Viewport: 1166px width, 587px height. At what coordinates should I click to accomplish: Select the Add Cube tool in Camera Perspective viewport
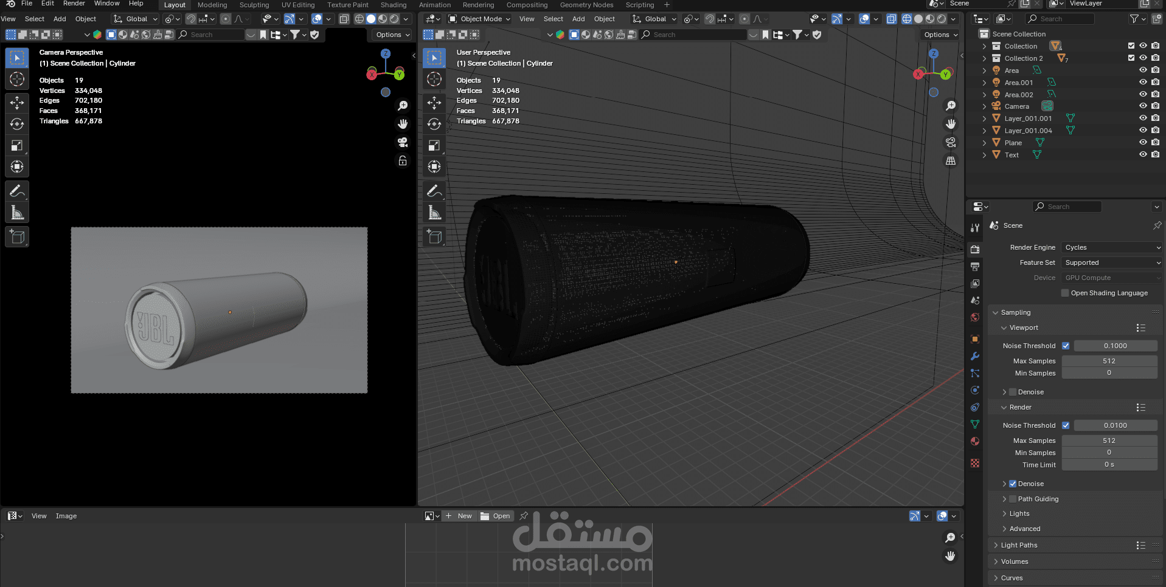(x=17, y=237)
